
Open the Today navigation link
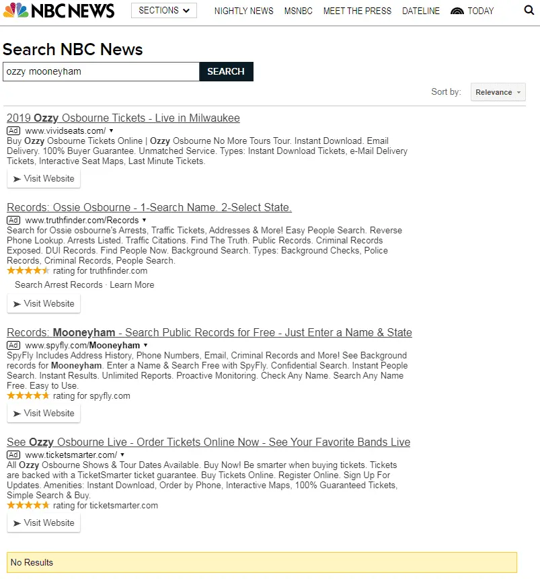(x=481, y=11)
